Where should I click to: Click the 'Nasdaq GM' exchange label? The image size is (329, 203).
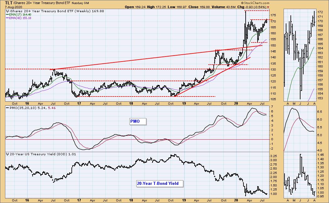pyautogui.click(x=80, y=3)
